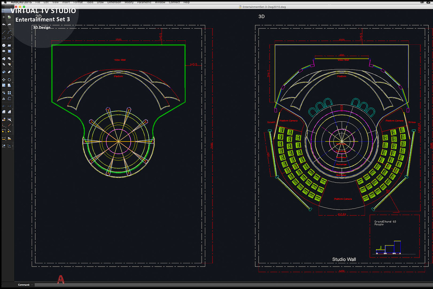This screenshot has height=289, width=433.
Task: Select the Arc drawing tool
Action: pyautogui.click(x=9, y=32)
